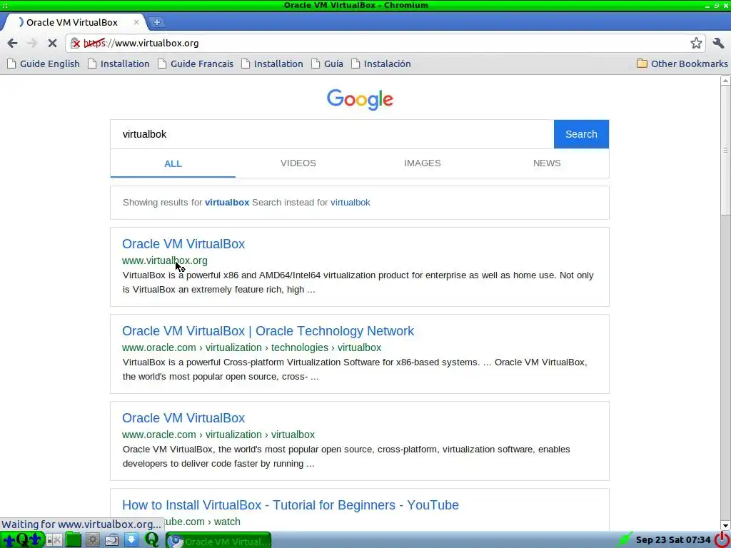
Task: Search instead for virtualbok link
Action: [x=350, y=203]
